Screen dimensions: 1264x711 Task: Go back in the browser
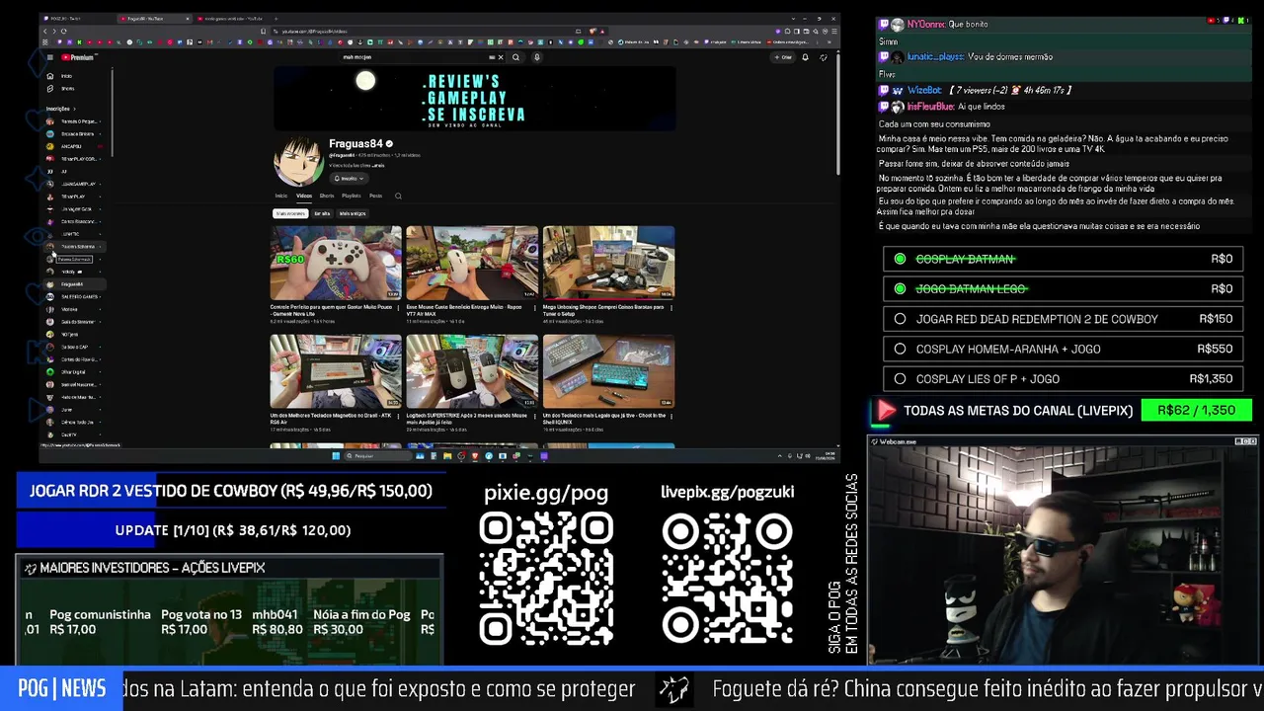tap(44, 32)
